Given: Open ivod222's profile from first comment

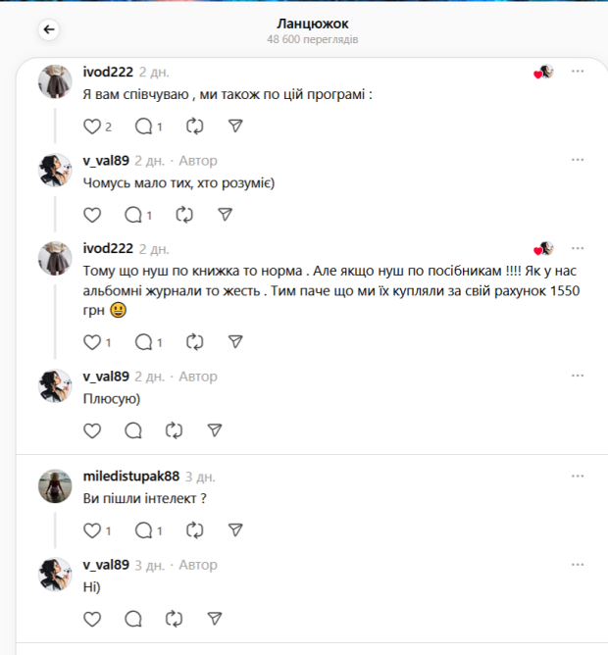Looking at the screenshot, I should tap(108, 72).
